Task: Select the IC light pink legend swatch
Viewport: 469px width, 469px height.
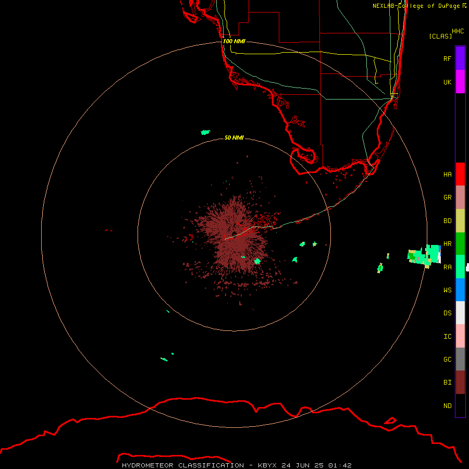Action: click(x=460, y=336)
